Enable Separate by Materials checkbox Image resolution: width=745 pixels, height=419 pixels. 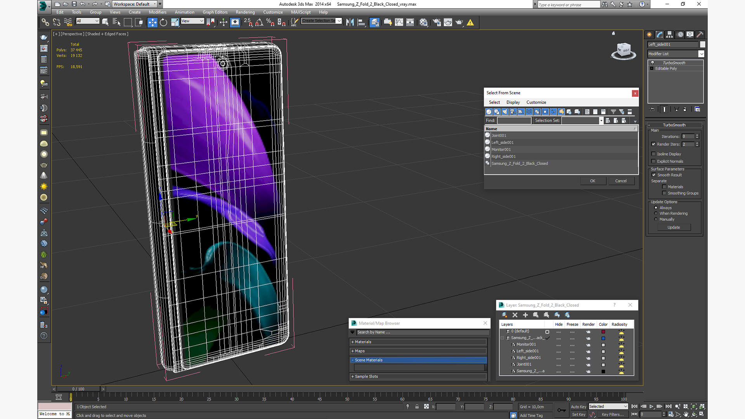pos(664,187)
